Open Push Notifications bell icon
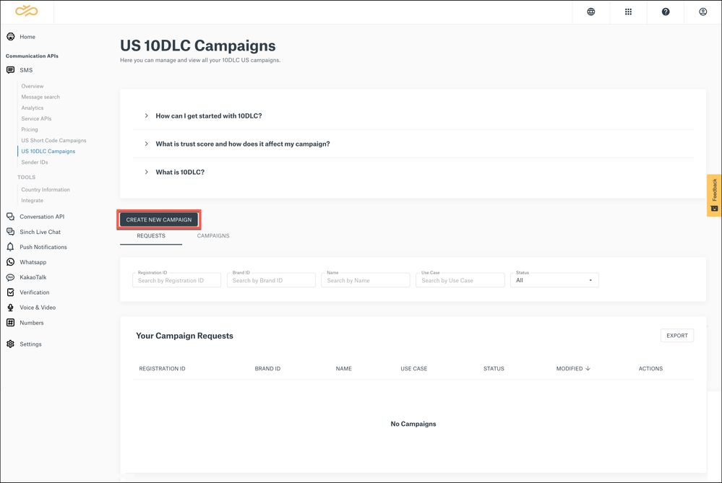Image resolution: width=722 pixels, height=483 pixels. pyautogui.click(x=10, y=247)
